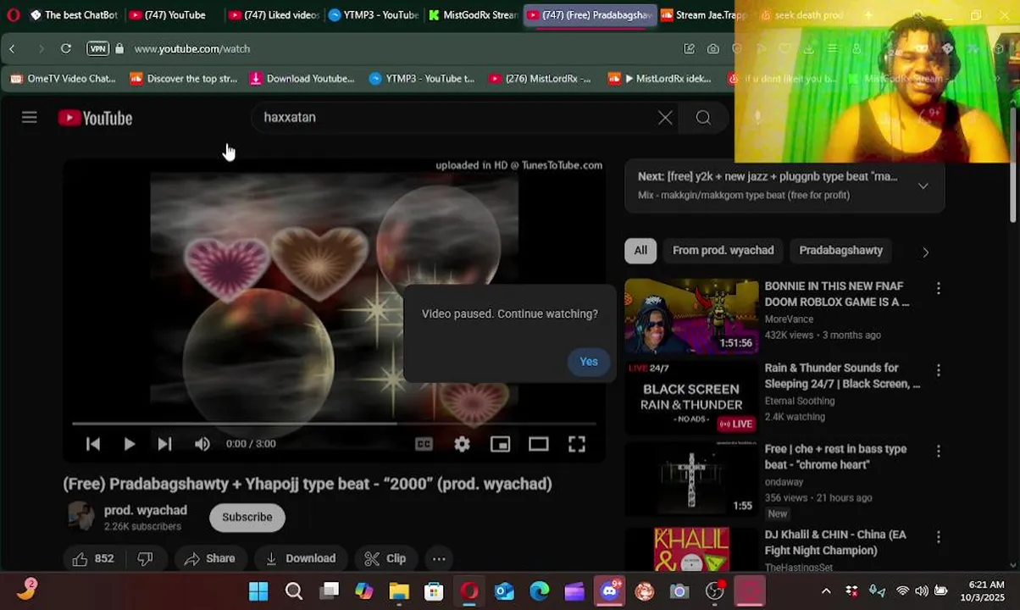Switch to MistGodRx Stream tab
Image resolution: width=1020 pixels, height=610 pixels.
473,15
